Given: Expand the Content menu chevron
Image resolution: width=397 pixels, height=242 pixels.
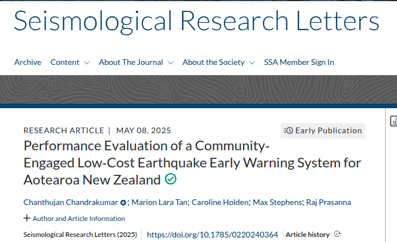Looking at the screenshot, I should pyautogui.click(x=87, y=63).
